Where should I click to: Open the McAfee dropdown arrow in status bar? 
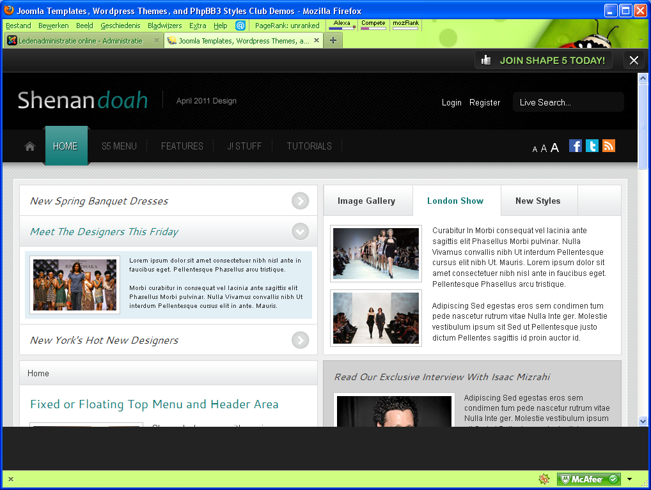[x=629, y=479]
